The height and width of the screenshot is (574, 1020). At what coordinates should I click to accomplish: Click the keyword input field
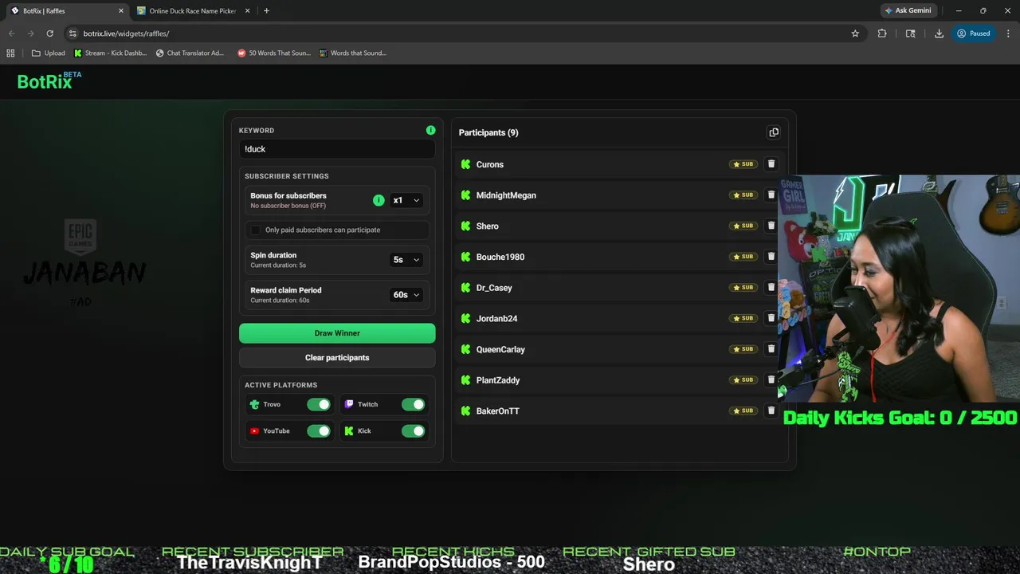point(337,149)
